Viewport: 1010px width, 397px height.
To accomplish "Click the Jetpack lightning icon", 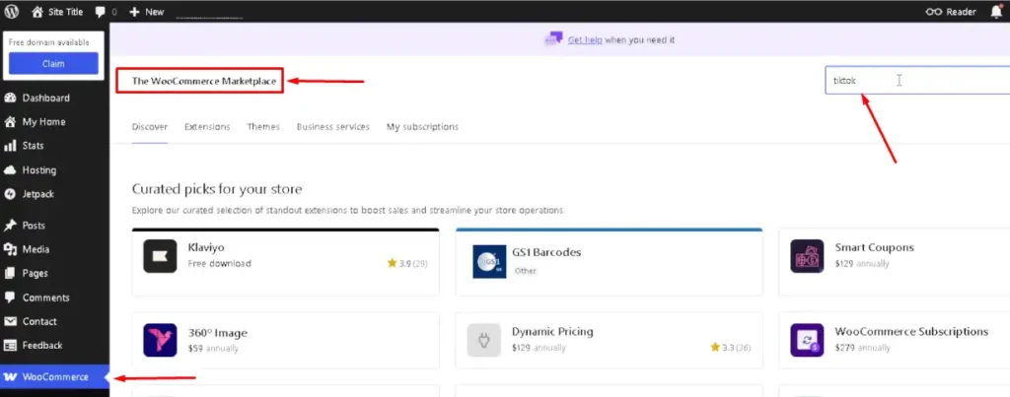I will (x=10, y=194).
